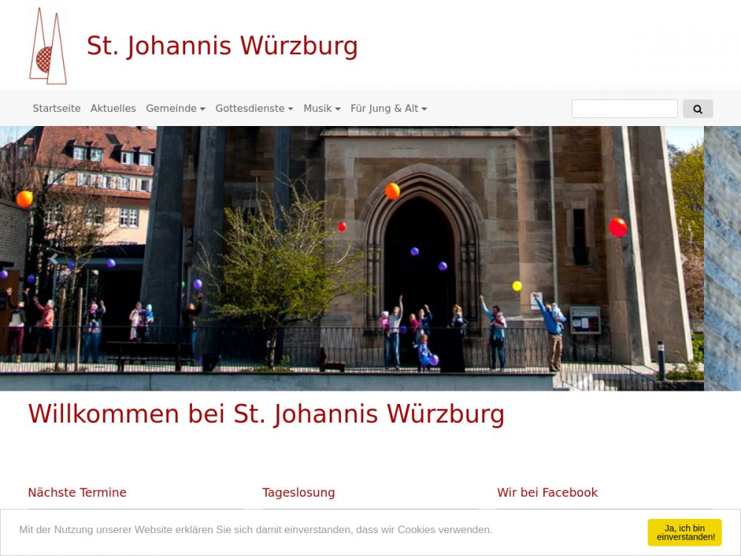Click the cookie notice message text

[x=256, y=529]
